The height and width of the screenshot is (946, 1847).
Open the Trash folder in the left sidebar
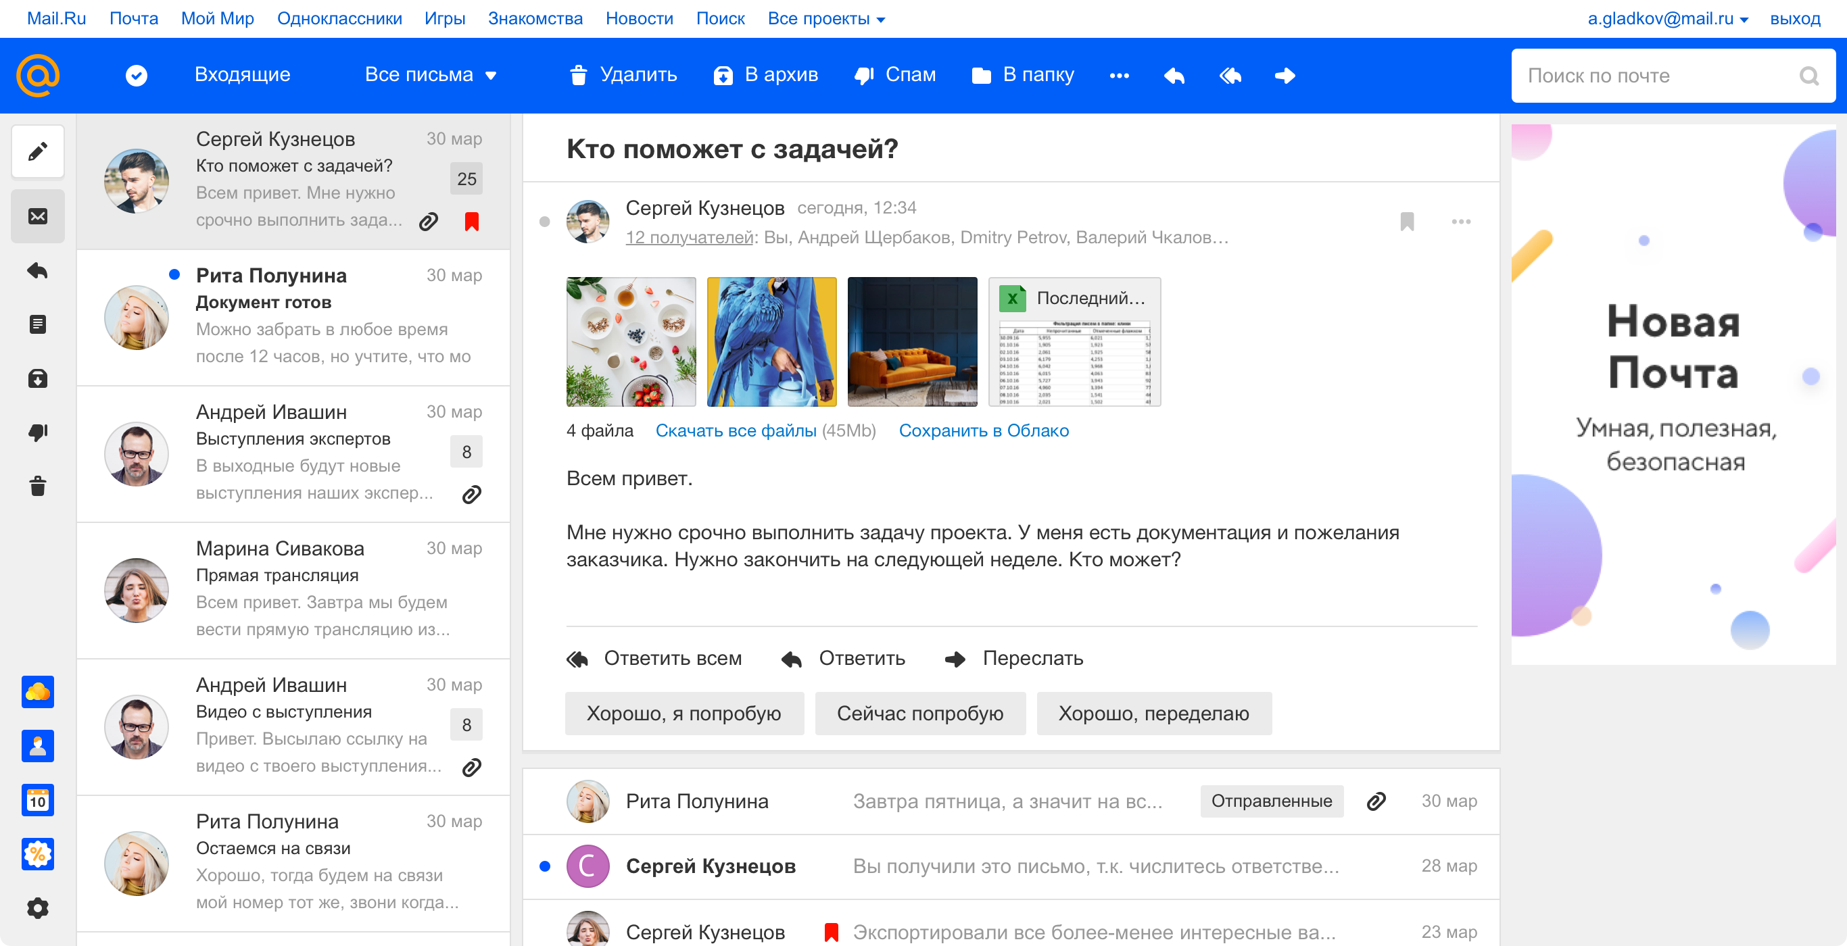(x=38, y=487)
